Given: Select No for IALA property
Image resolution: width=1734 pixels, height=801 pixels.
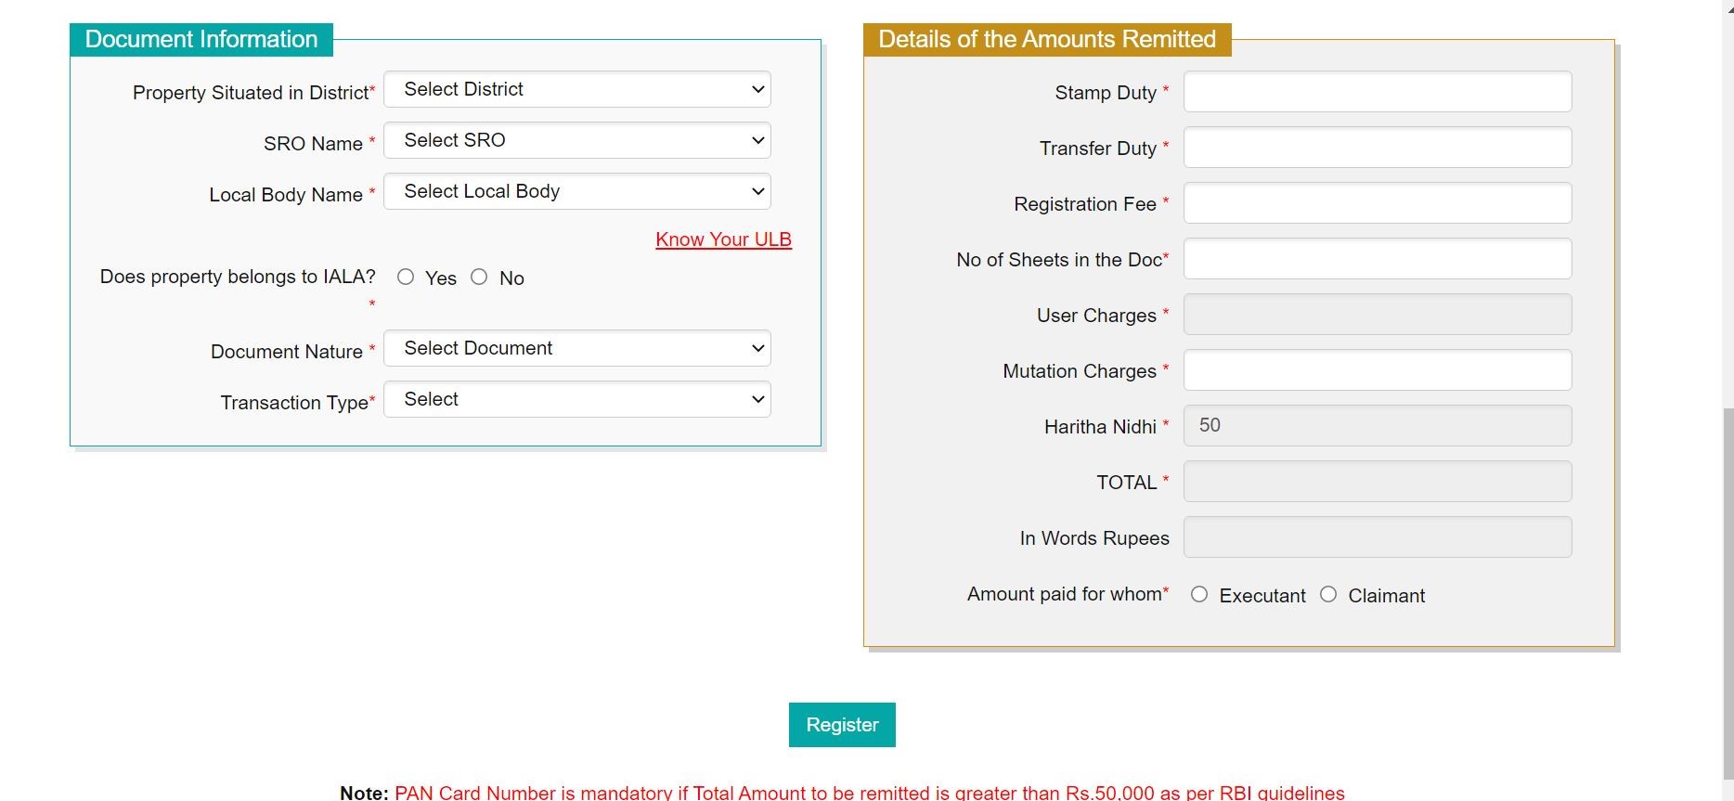Looking at the screenshot, I should (479, 277).
